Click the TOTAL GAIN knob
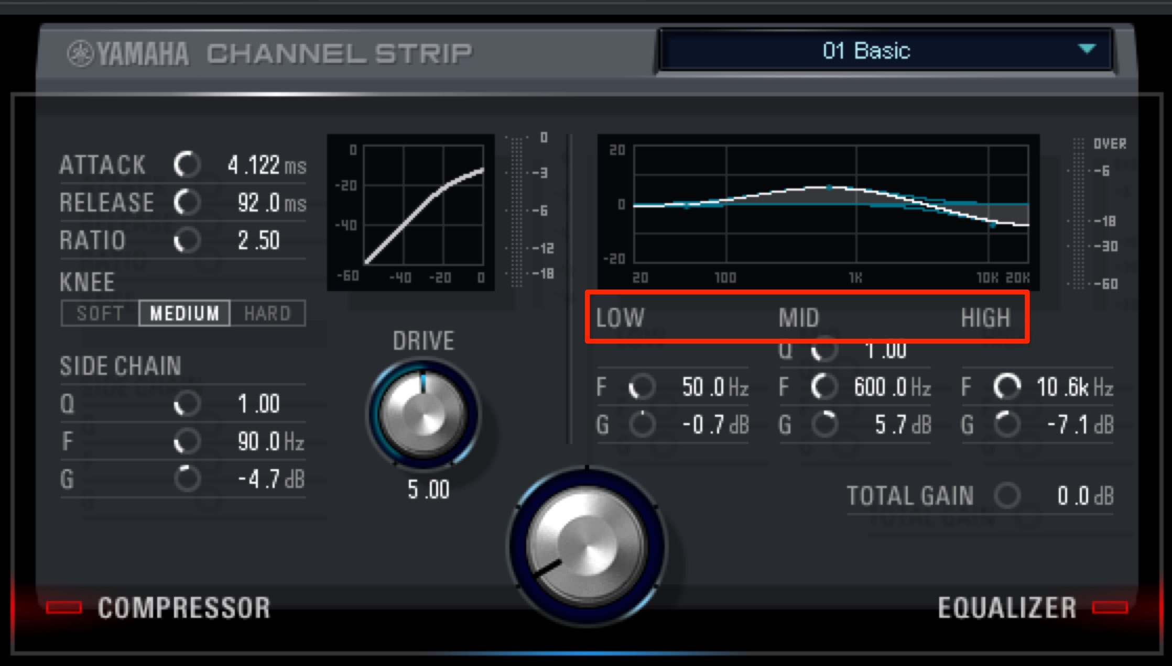1172x666 pixels. coord(1007,495)
